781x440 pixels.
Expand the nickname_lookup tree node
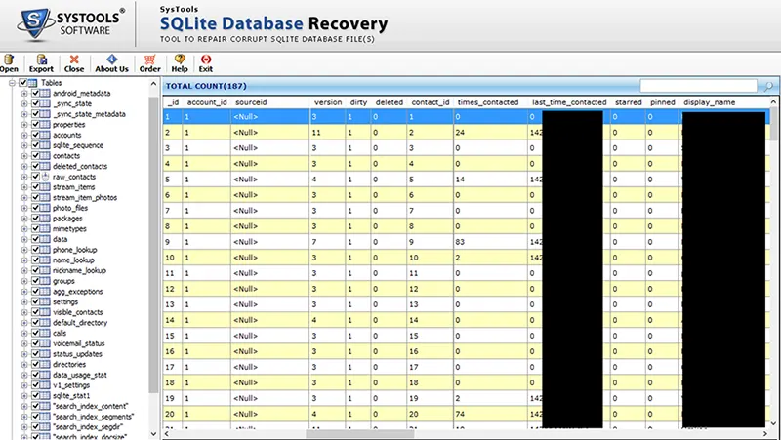23,270
